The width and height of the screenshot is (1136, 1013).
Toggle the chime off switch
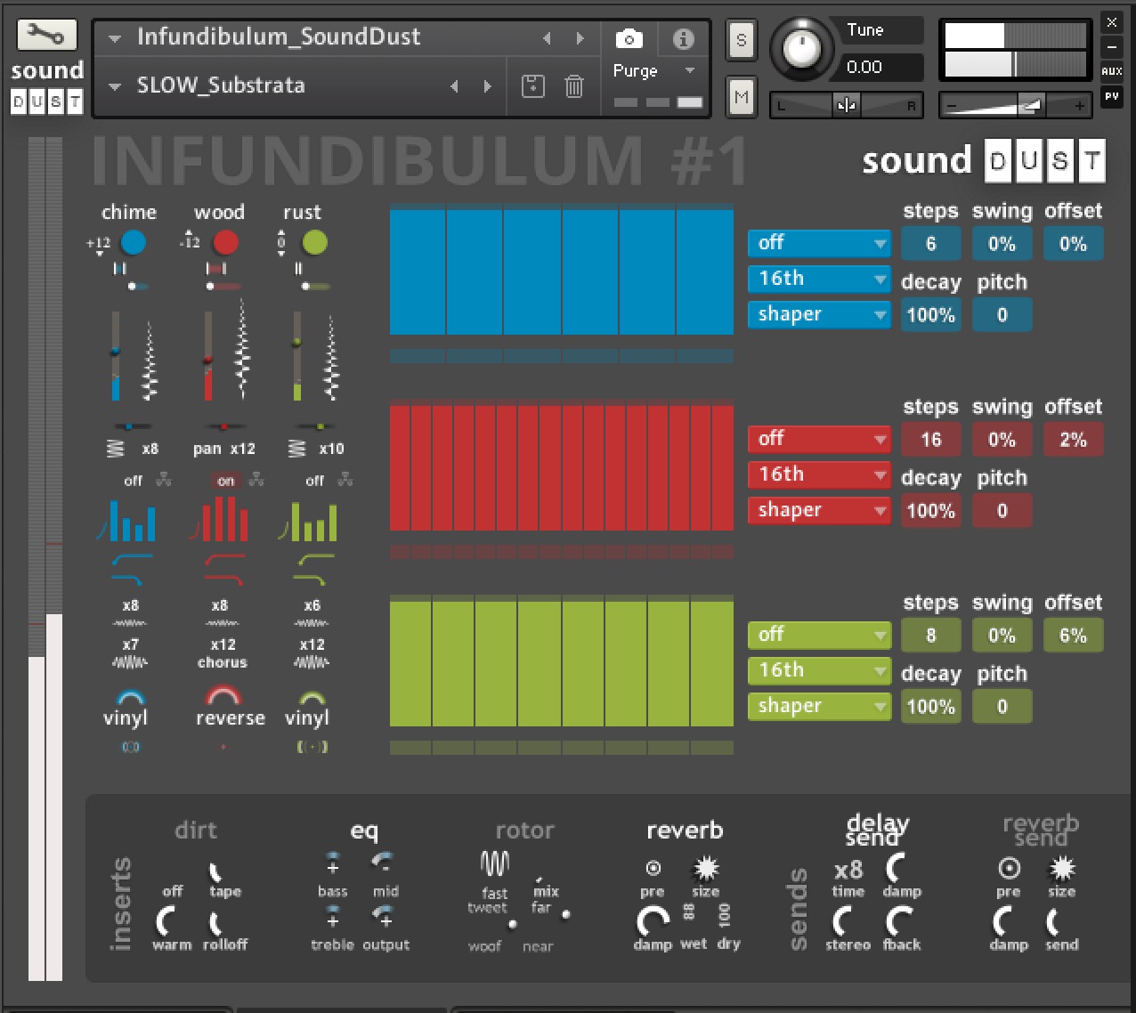(133, 481)
